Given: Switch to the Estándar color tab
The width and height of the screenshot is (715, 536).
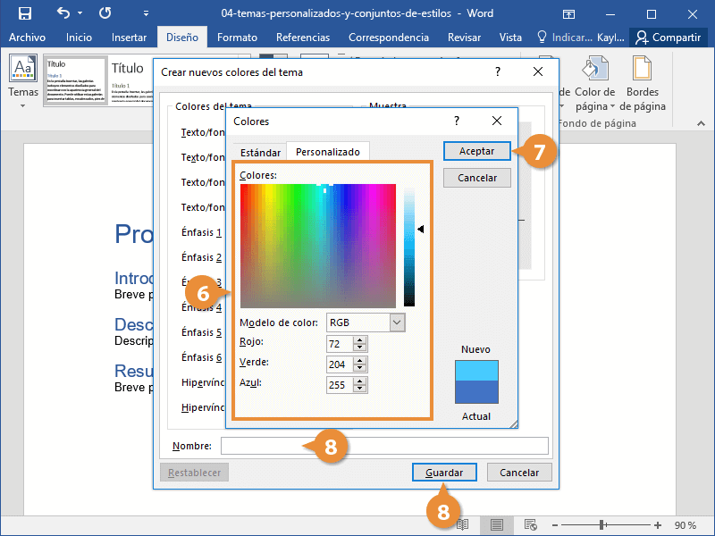Looking at the screenshot, I should [x=260, y=152].
